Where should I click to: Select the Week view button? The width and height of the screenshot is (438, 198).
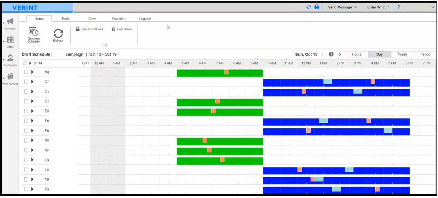coord(402,54)
